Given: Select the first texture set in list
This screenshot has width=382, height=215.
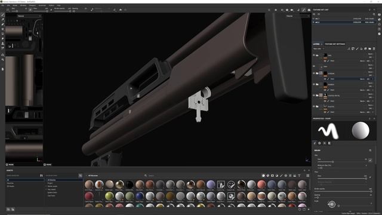Looking at the screenshot, I should pyautogui.click(x=344, y=19).
